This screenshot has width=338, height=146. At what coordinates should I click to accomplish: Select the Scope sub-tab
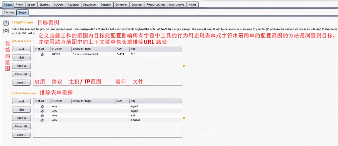[22, 12]
